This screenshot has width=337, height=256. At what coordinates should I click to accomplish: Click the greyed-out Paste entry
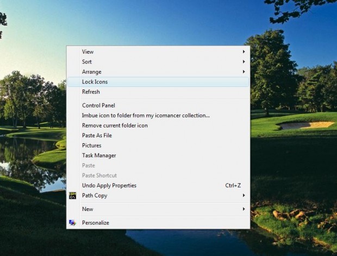point(88,165)
